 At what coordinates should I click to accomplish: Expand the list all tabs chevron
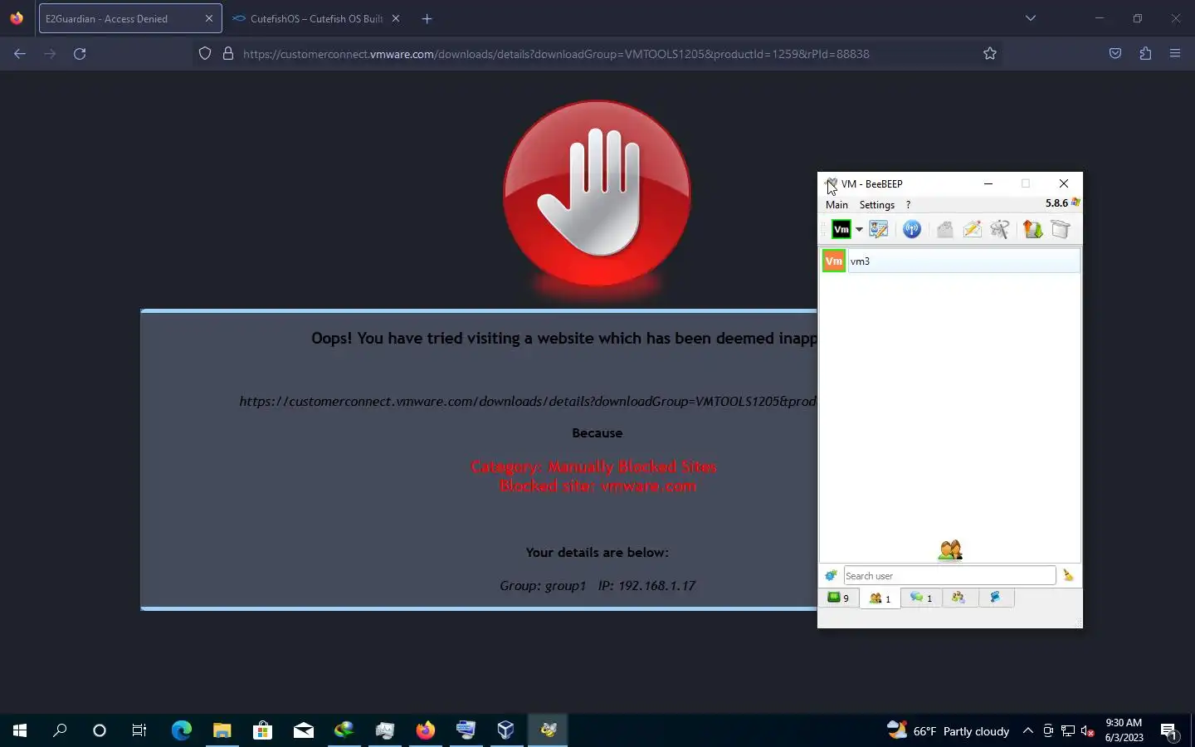tap(1031, 18)
